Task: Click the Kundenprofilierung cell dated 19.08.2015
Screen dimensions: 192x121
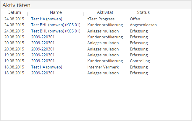Action: 105,61
